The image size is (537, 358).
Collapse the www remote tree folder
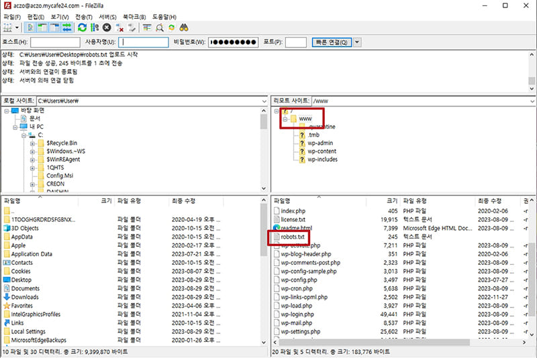(x=285, y=119)
